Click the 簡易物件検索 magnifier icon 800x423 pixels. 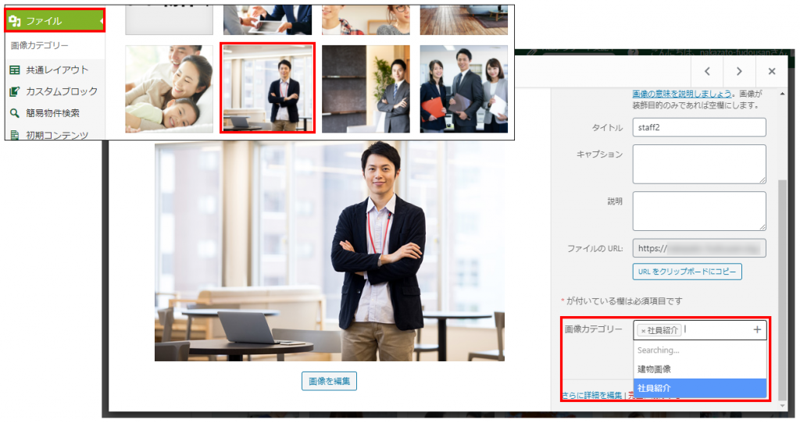[x=15, y=112]
